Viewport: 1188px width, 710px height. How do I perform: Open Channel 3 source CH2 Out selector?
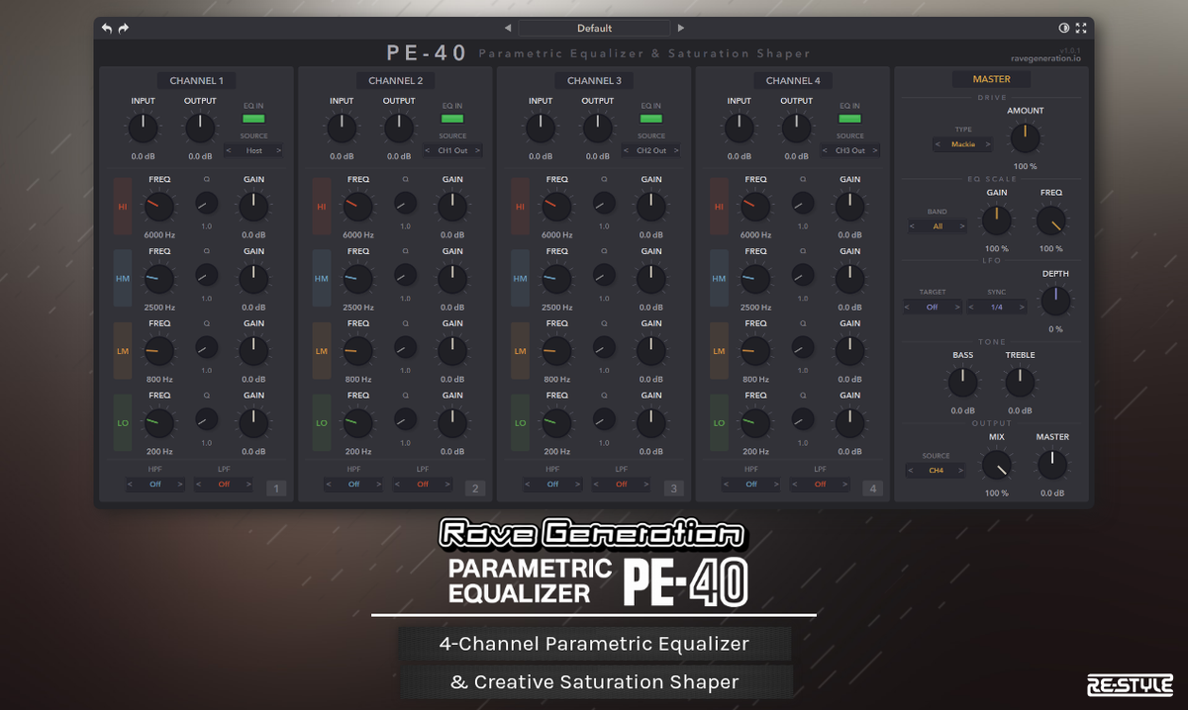coord(651,150)
